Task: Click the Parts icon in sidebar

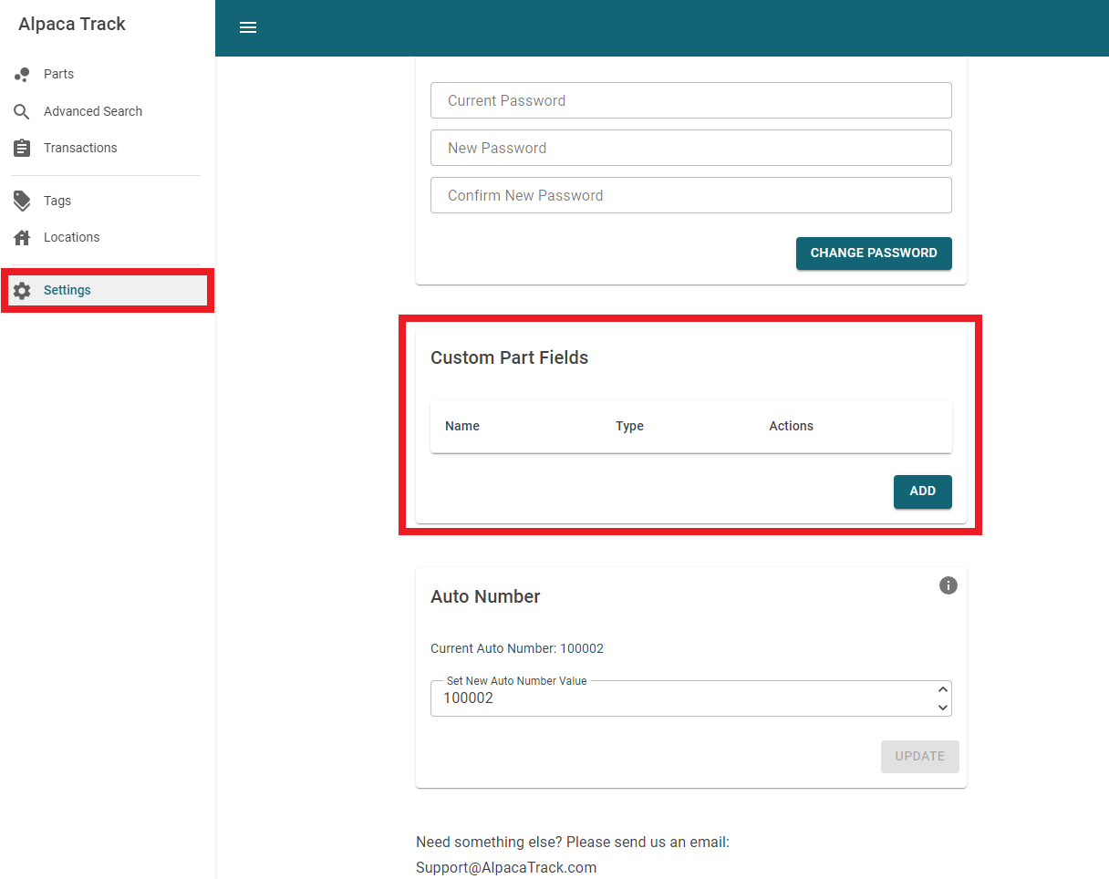Action: [x=22, y=75]
